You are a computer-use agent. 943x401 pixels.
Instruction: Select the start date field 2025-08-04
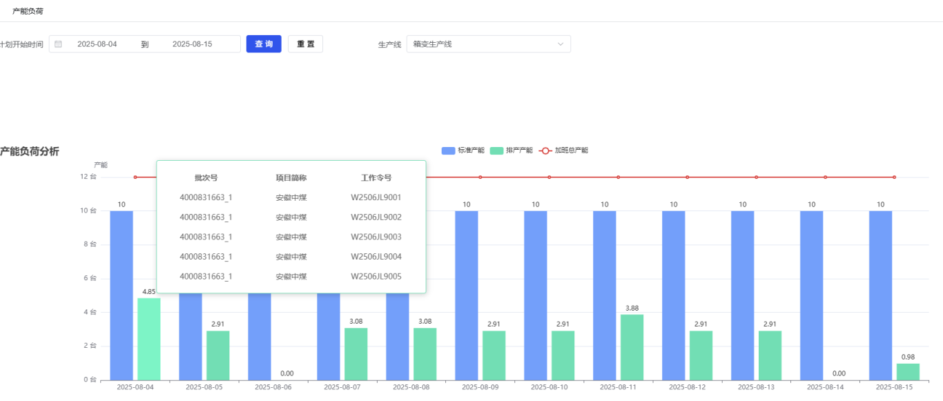tap(97, 44)
